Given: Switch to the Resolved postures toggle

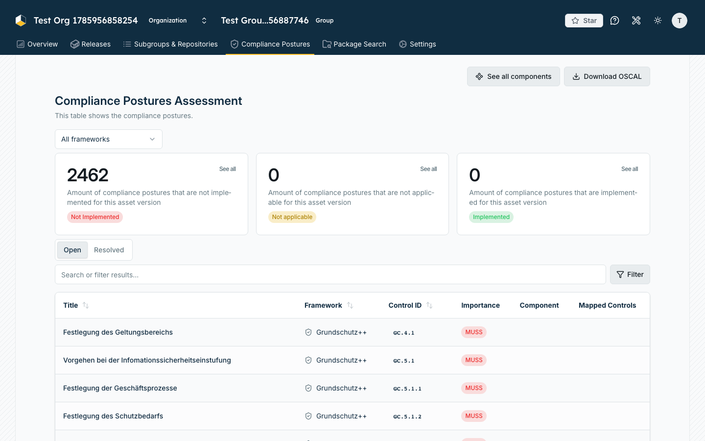Looking at the screenshot, I should pos(109,250).
